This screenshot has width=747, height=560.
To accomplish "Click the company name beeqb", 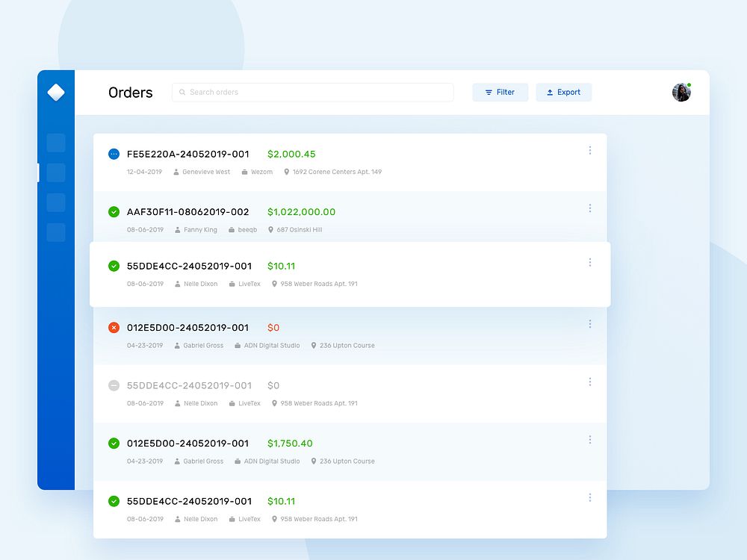I will (248, 229).
